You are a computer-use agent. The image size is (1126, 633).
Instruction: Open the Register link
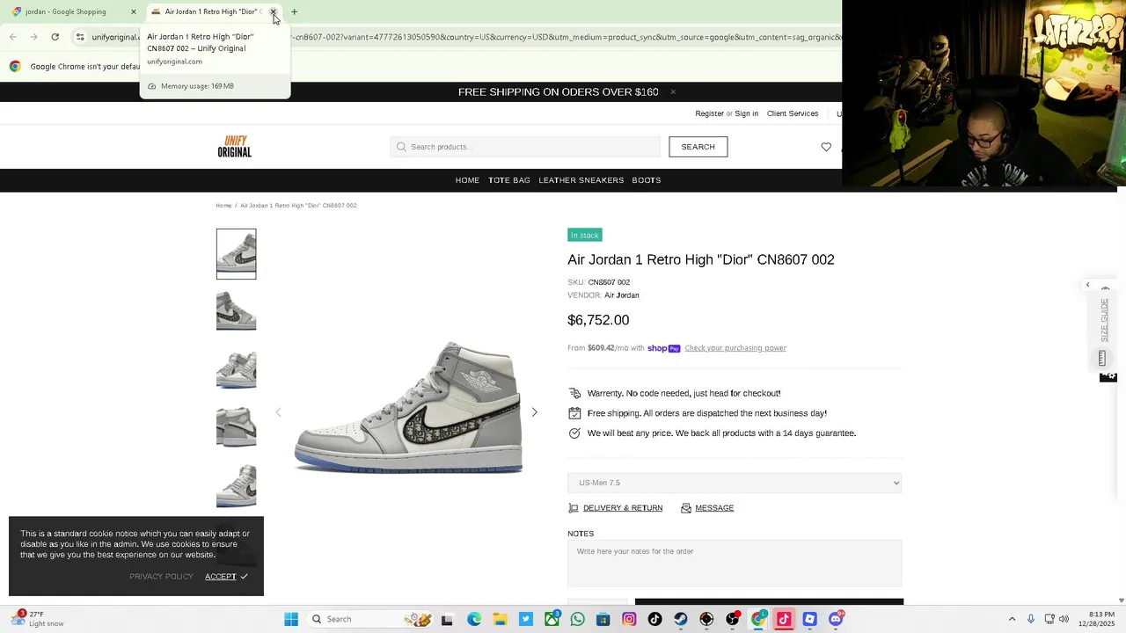pos(709,113)
